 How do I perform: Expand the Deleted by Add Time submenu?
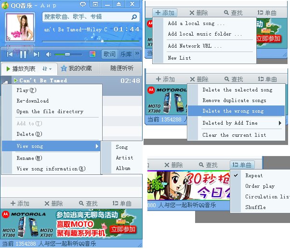tap(236, 123)
